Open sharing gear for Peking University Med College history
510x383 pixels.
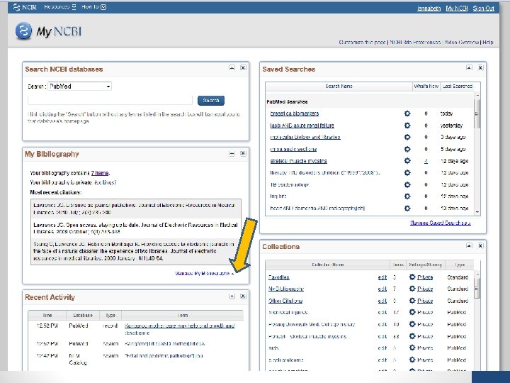[x=412, y=324]
